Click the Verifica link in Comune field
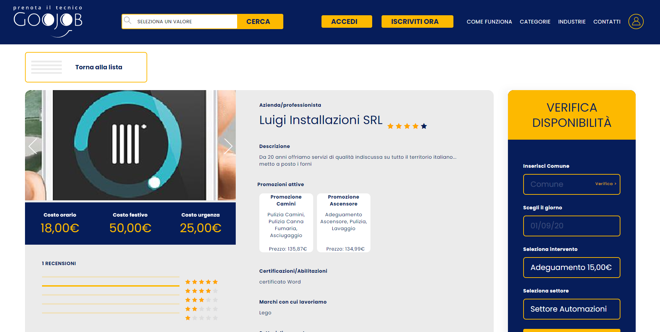 606,184
